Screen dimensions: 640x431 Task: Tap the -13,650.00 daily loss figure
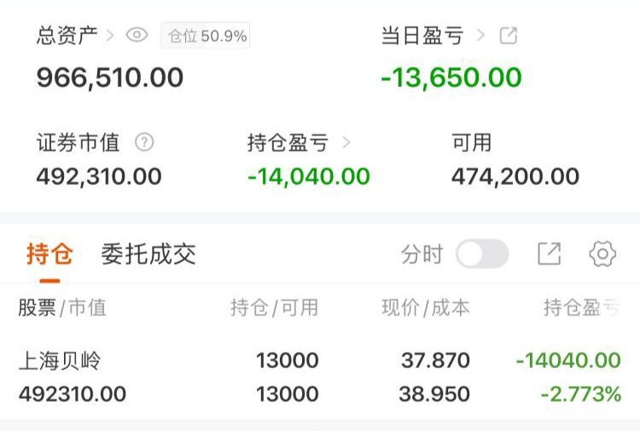coord(451,78)
